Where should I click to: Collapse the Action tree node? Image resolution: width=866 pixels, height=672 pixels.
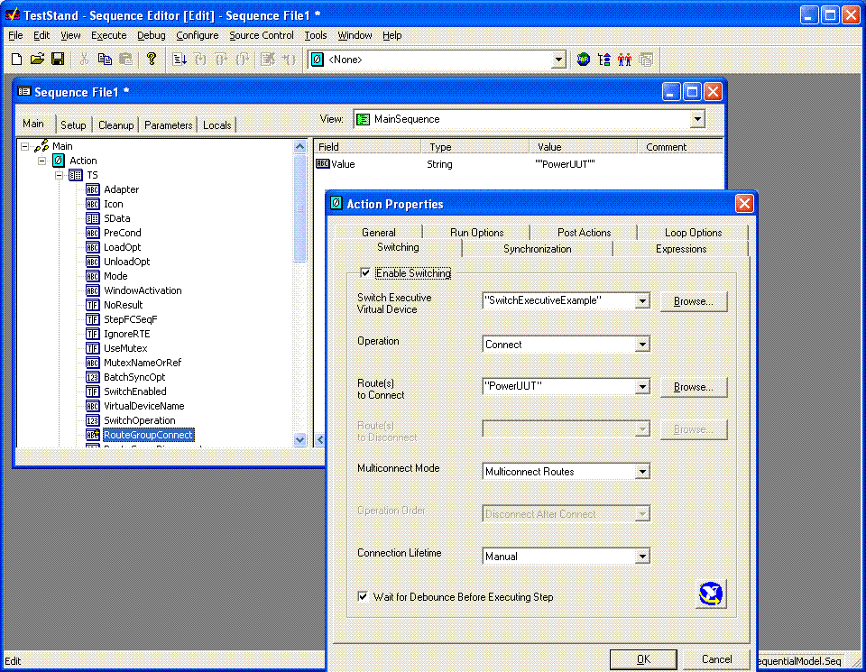click(x=42, y=161)
